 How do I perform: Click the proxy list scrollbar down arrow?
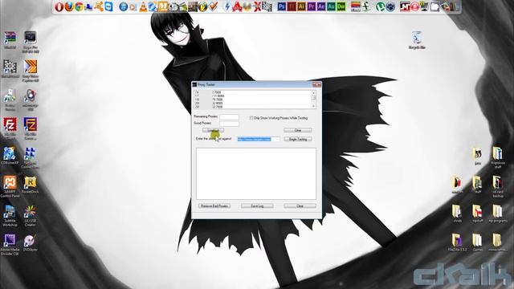(314, 106)
